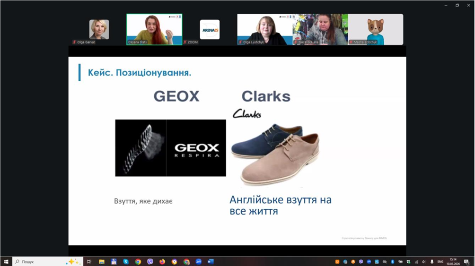Screen dimensions: 475x266
Task: Click the ZOOM ArenaCS participant tile
Action: pyautogui.click(x=210, y=29)
